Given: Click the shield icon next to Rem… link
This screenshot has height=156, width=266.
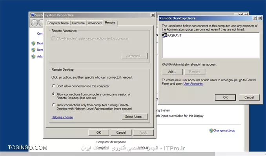Looking at the screenshot, I should [33, 50].
